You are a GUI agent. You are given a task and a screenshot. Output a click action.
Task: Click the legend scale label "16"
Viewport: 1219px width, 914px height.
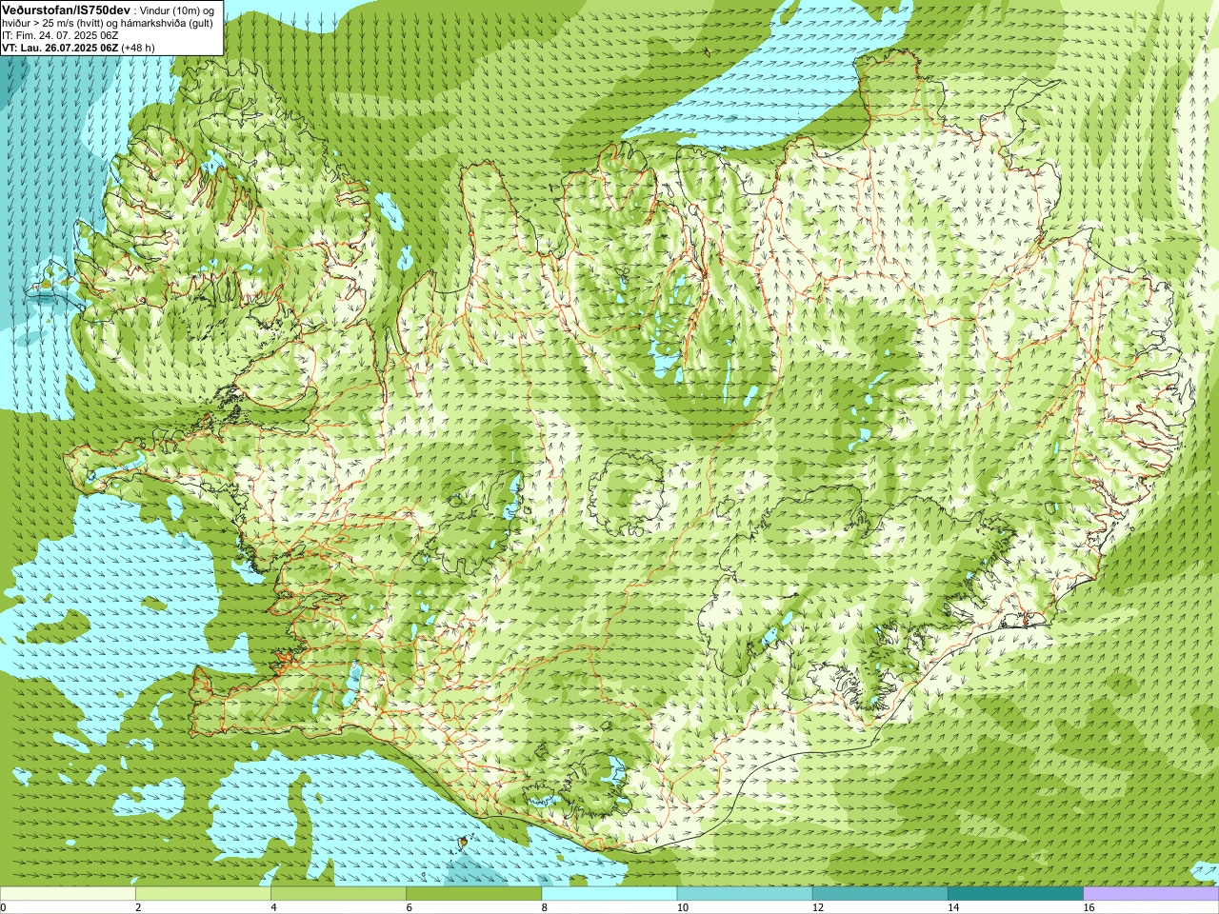pyautogui.click(x=1089, y=907)
